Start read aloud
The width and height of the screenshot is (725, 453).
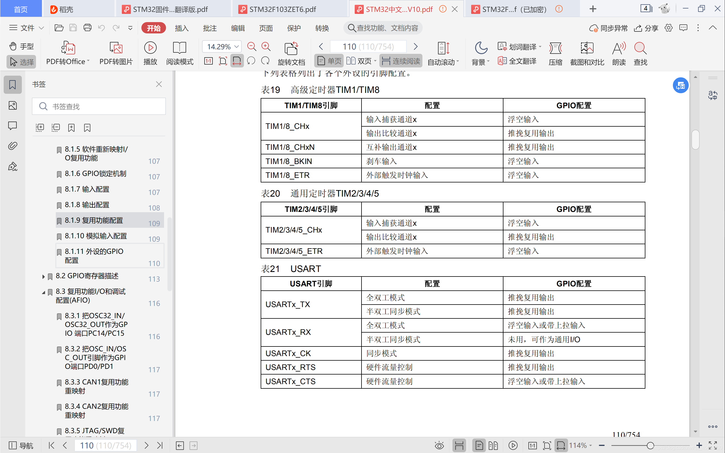(619, 53)
